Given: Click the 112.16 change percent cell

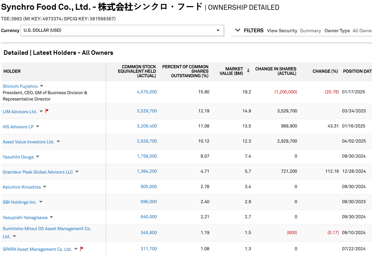Looking at the screenshot, I should click(x=332, y=171).
